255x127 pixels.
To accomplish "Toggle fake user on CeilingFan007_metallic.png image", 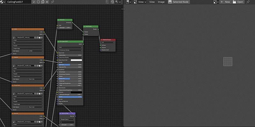I will click(x=35, y=66).
